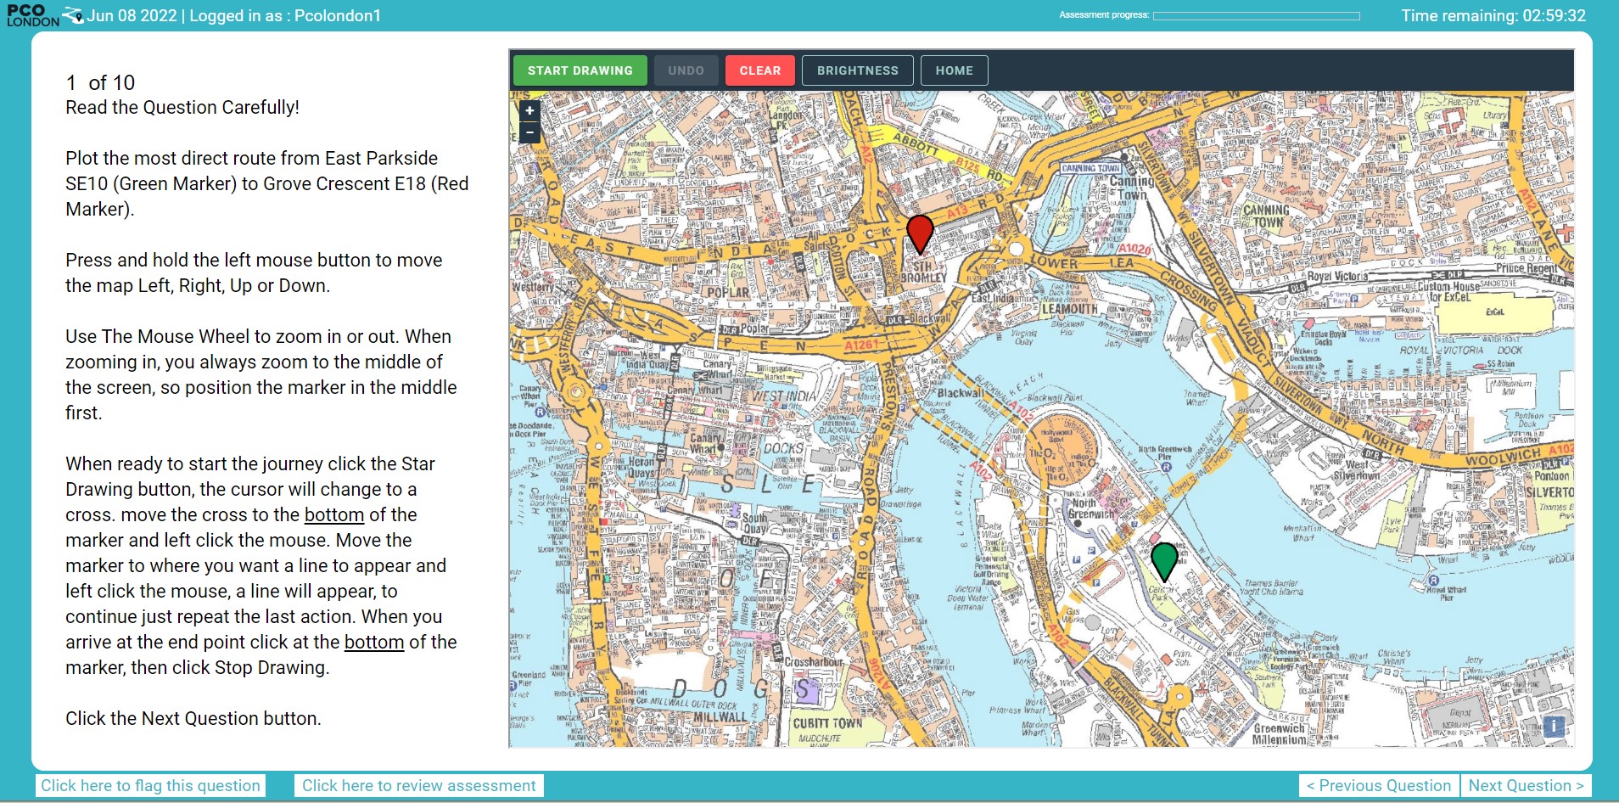Zoom in using the map plus button
1619x803 pixels.
[x=529, y=110]
